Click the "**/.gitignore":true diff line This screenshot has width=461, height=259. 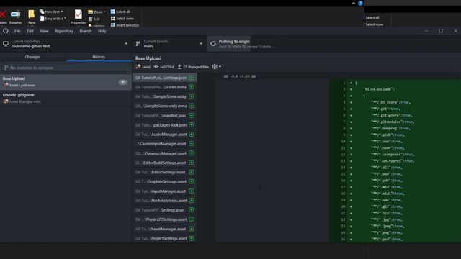tap(392, 115)
